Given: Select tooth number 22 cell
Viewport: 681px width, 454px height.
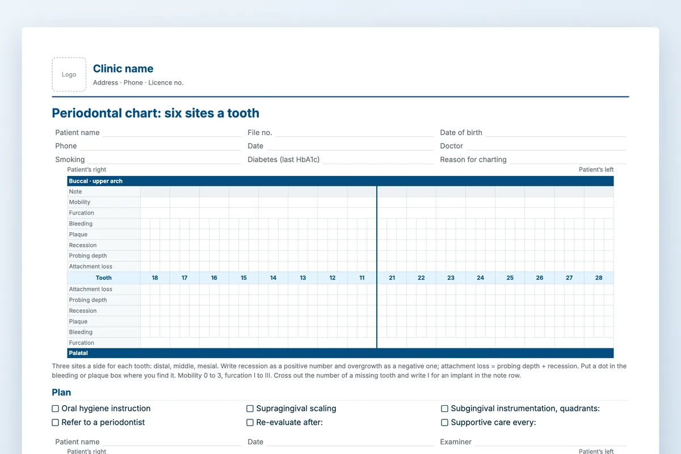Looking at the screenshot, I should (x=421, y=278).
